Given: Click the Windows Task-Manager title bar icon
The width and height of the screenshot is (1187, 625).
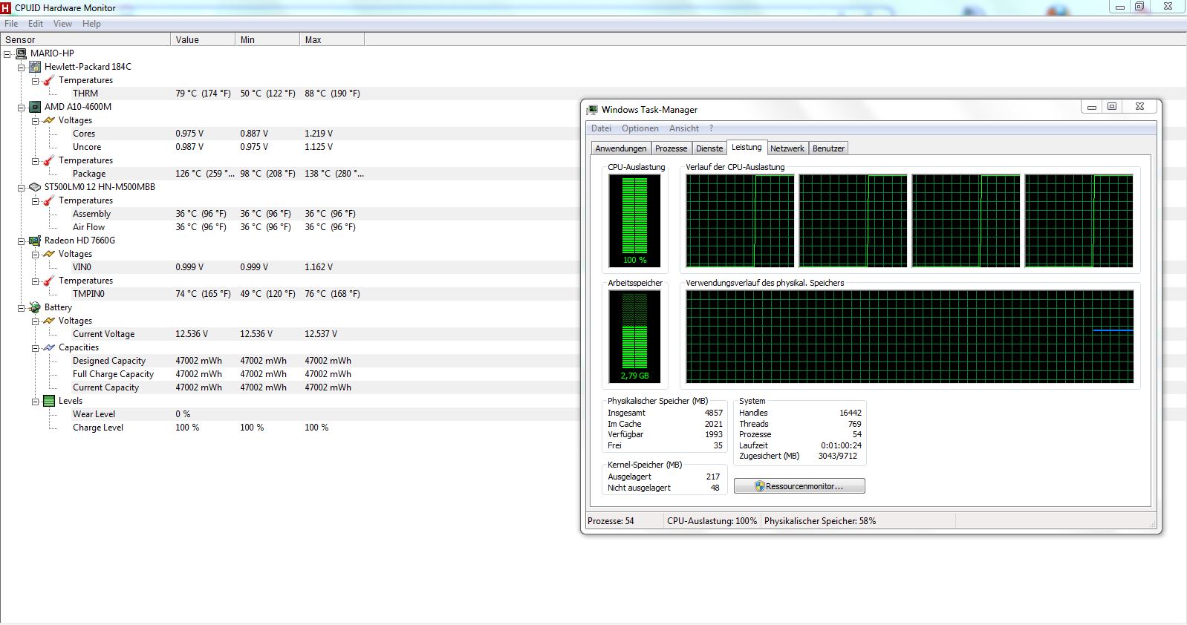Looking at the screenshot, I should coord(592,110).
